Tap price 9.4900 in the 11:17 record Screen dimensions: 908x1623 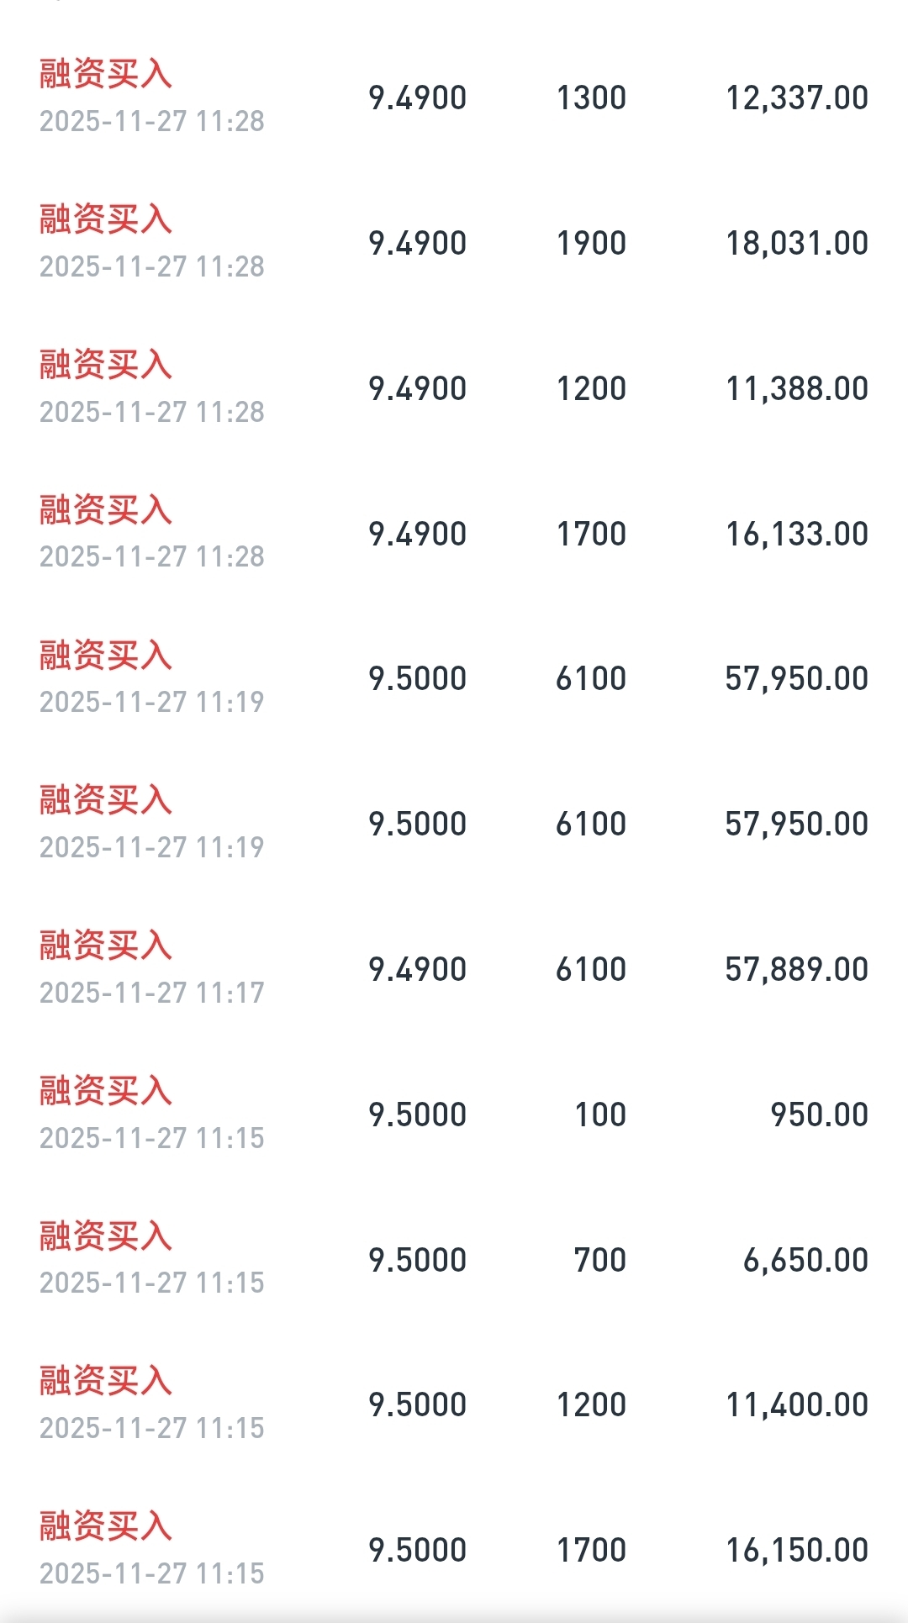(x=417, y=970)
